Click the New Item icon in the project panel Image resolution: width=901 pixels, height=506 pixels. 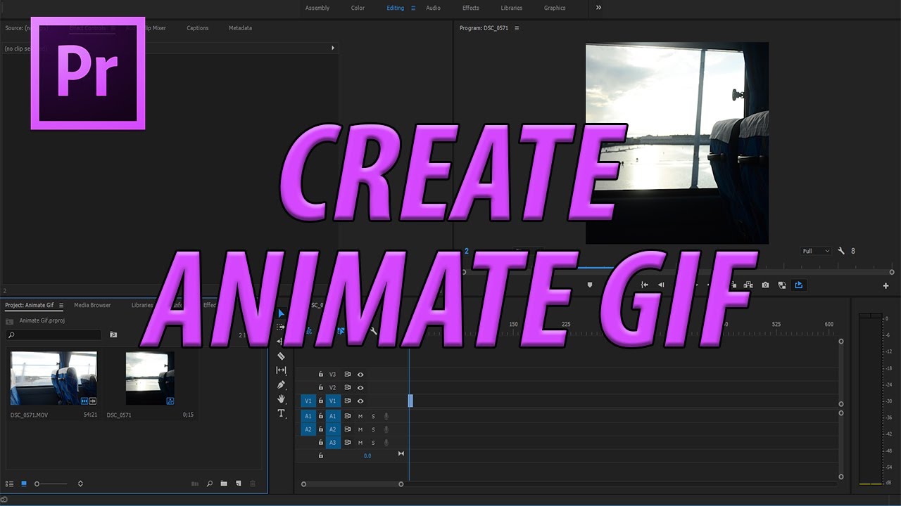click(x=239, y=484)
